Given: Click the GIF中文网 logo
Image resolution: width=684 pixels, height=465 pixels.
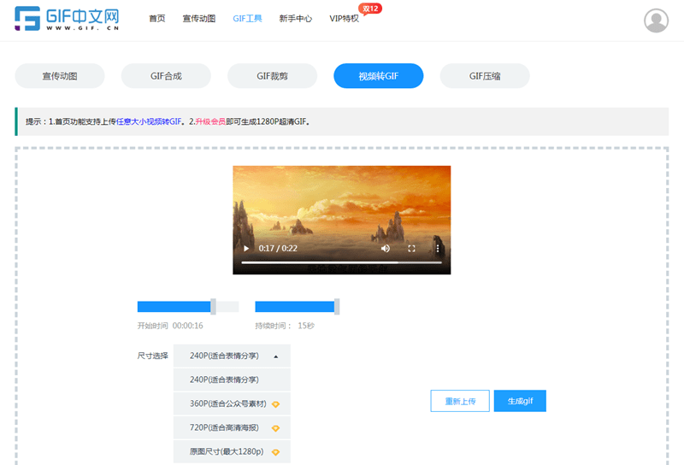Looking at the screenshot, I should coord(67,18).
